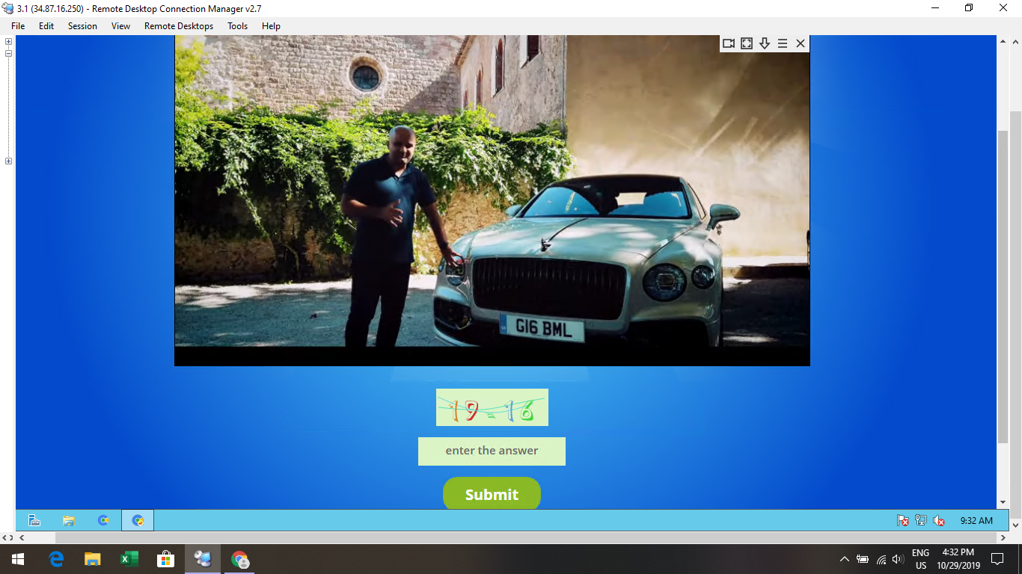
Task: Click the video camera icon on player overlay
Action: pos(729,43)
